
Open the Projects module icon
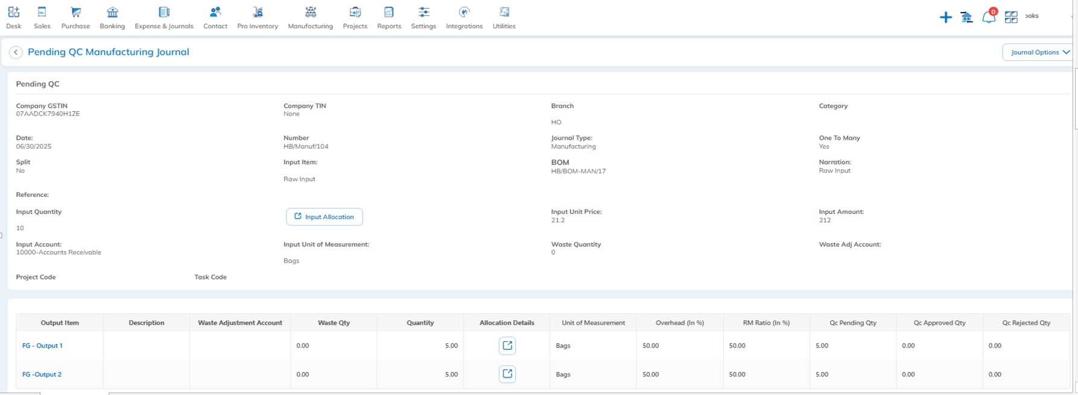(x=355, y=12)
